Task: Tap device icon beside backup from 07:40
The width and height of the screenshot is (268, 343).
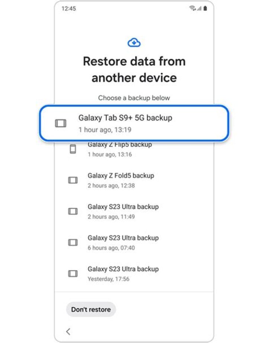Action: 73,243
